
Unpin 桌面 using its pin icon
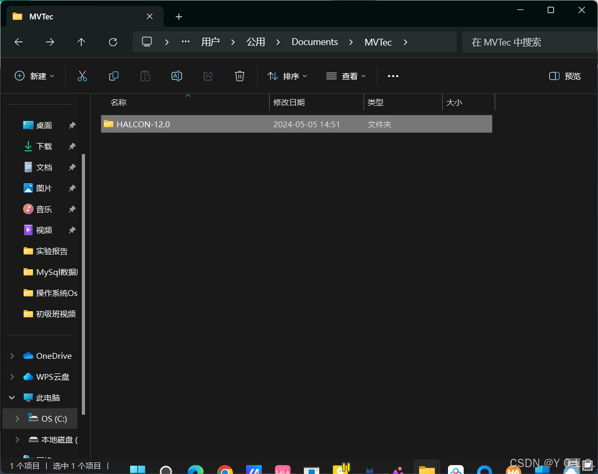click(72, 125)
